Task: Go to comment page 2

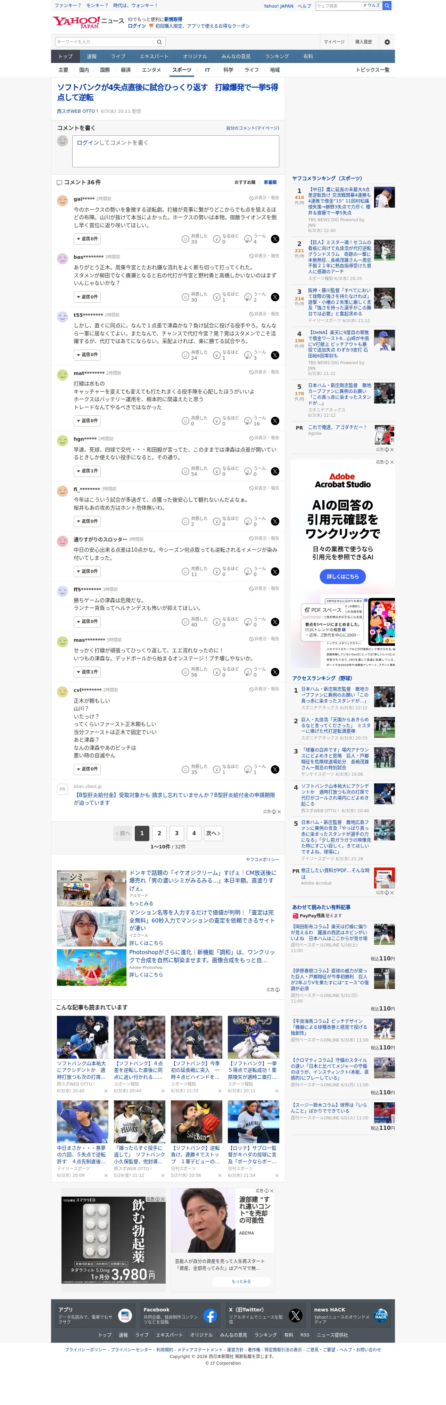Action: 159,833
